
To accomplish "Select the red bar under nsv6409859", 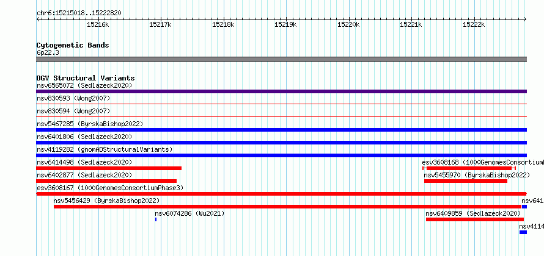I will [x=474, y=219].
